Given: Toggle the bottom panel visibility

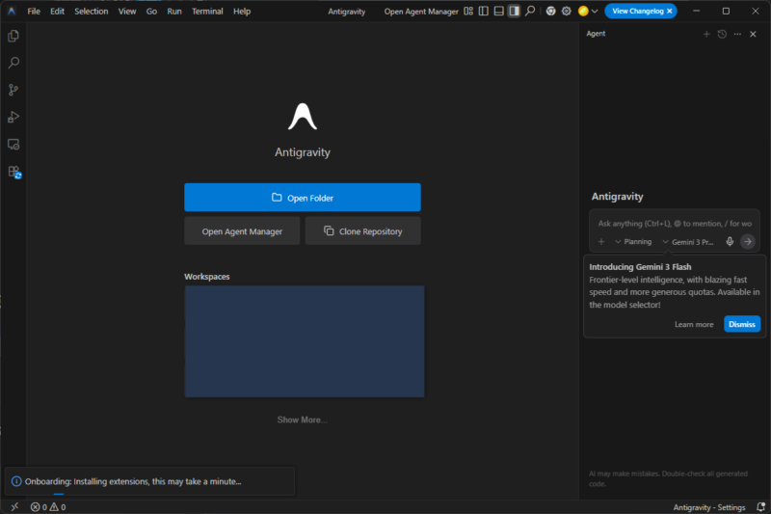Looking at the screenshot, I should [x=498, y=12].
